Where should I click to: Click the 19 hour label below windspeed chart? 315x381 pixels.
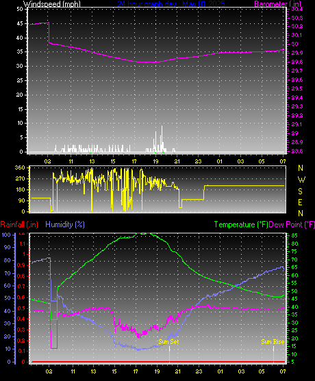155,161
